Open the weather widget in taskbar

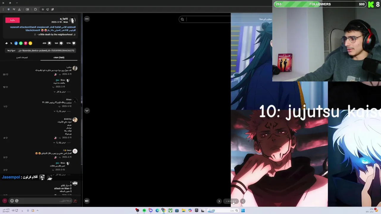373,210
